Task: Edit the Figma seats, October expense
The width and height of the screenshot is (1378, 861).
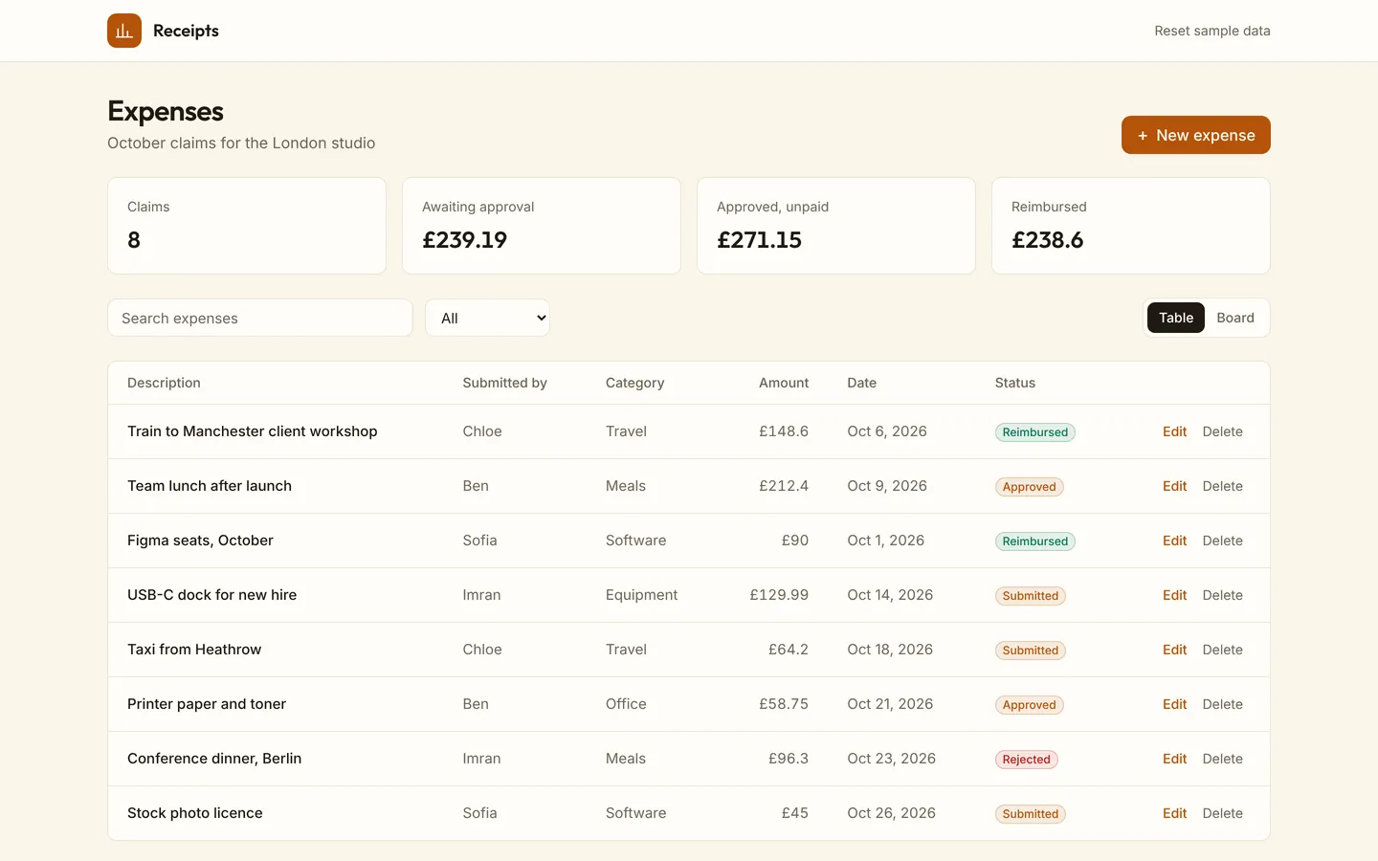Action: click(1174, 541)
